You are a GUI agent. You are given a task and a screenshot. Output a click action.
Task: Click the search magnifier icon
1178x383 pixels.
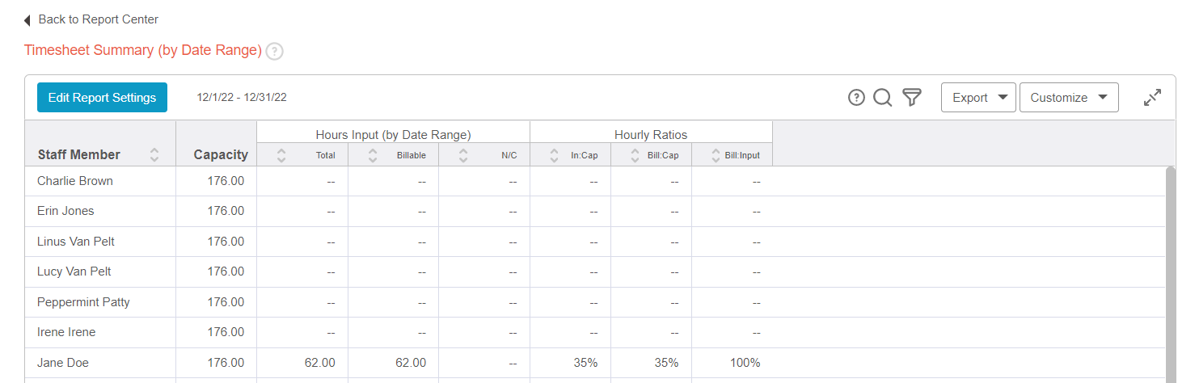pos(883,98)
